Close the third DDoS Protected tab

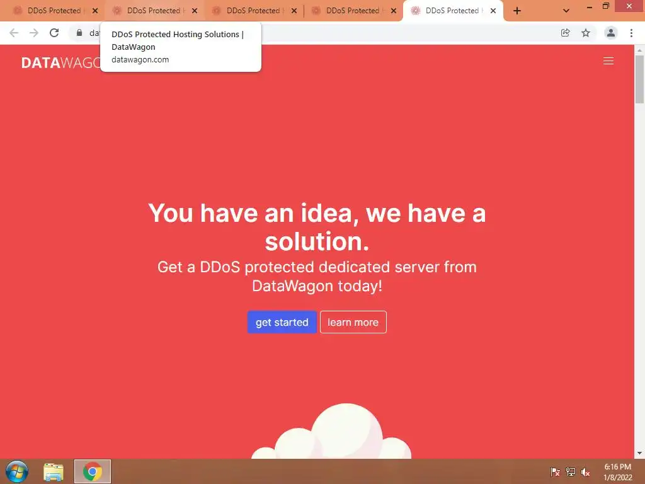294,11
